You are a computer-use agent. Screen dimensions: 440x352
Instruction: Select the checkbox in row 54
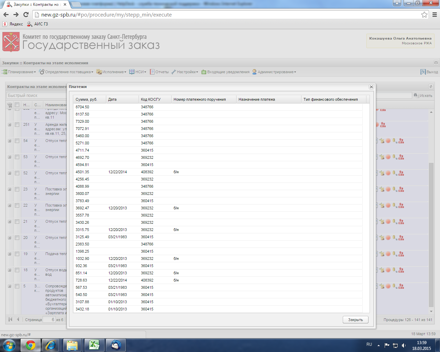[17, 141]
